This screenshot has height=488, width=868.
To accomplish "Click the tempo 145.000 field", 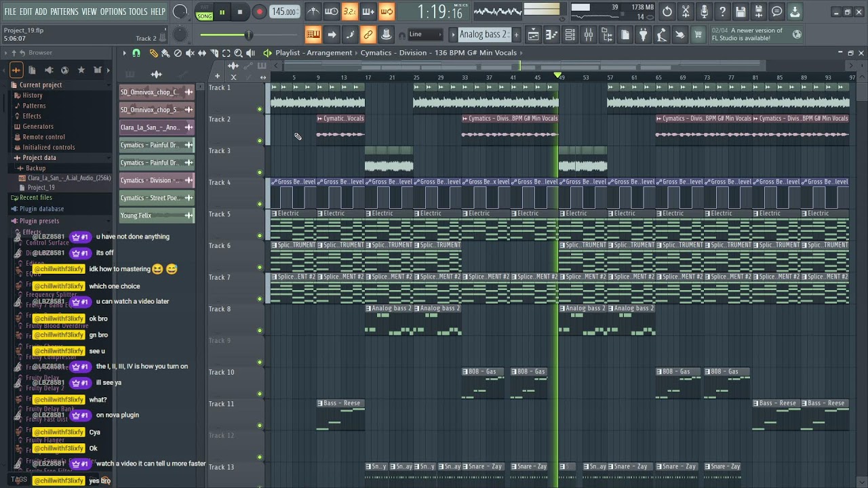I will pos(285,12).
